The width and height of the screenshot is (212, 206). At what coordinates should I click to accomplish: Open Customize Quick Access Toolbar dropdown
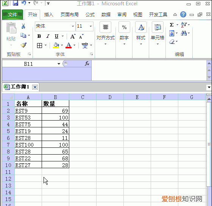(x=48, y=3)
